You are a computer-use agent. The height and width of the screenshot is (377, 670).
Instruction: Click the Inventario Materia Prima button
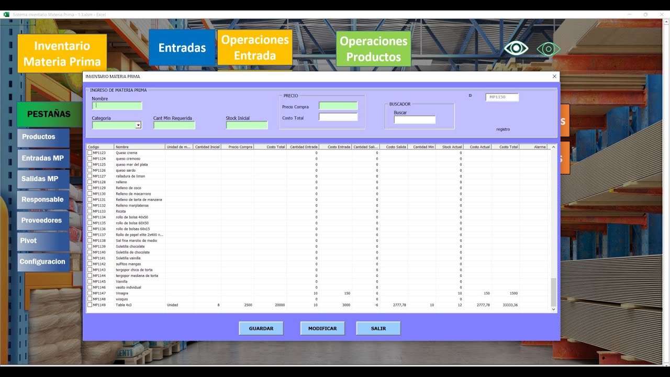62,53
